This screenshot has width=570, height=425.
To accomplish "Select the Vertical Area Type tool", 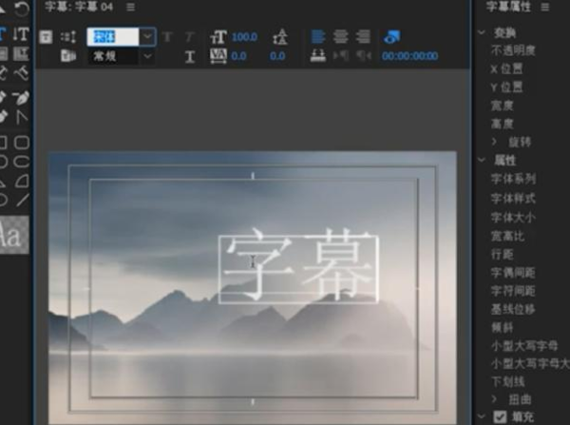I will (21, 54).
